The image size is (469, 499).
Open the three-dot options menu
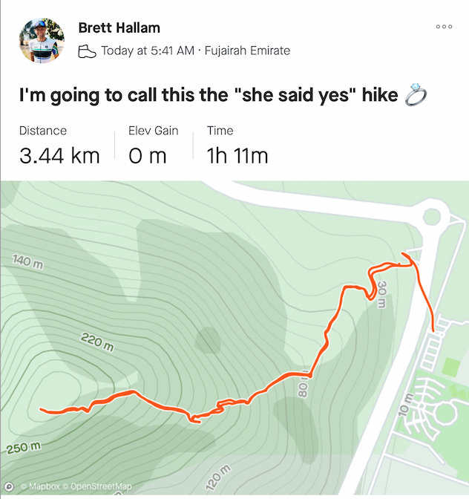coord(444,27)
